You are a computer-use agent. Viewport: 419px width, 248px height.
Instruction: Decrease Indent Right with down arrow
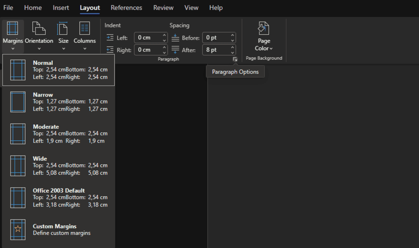pyautogui.click(x=164, y=53)
